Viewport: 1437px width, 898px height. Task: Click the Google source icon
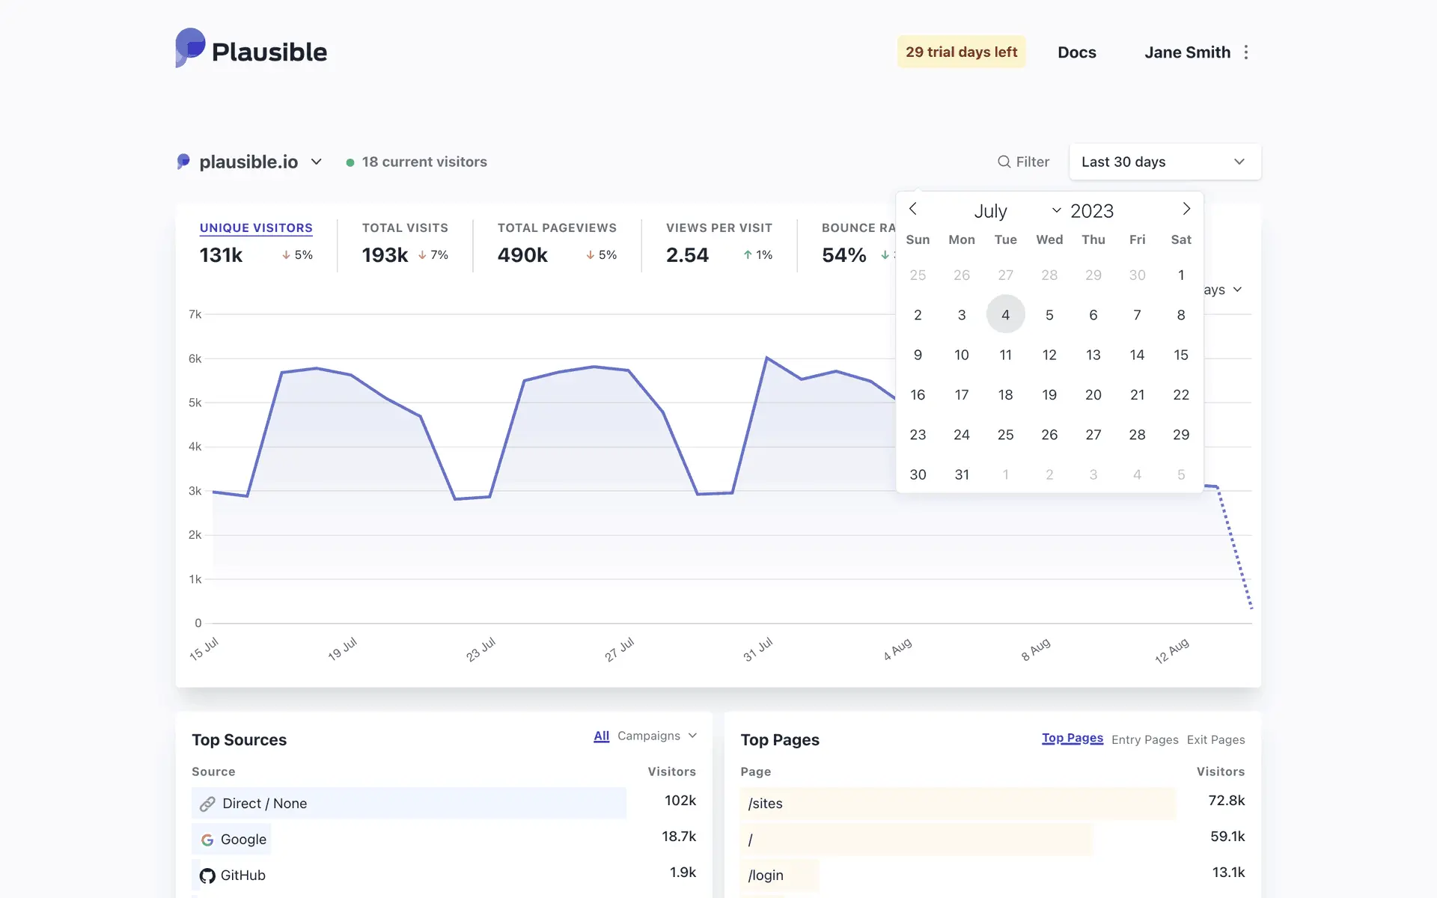pyautogui.click(x=207, y=840)
